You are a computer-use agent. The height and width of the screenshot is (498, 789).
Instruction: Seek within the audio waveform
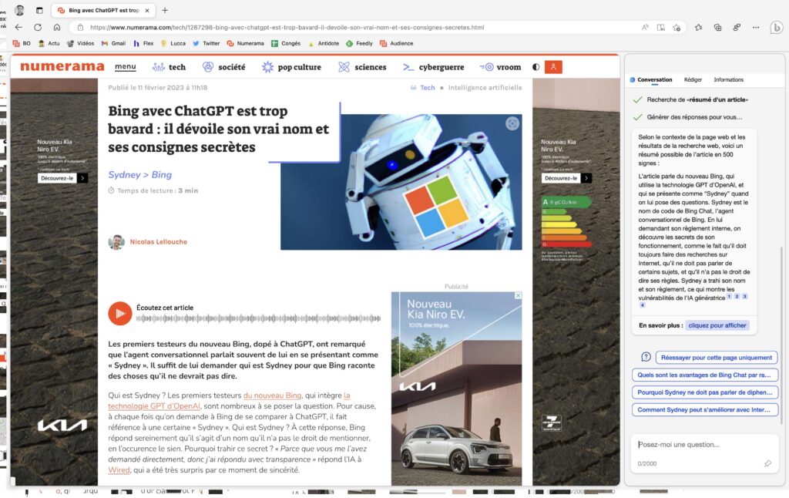258,318
